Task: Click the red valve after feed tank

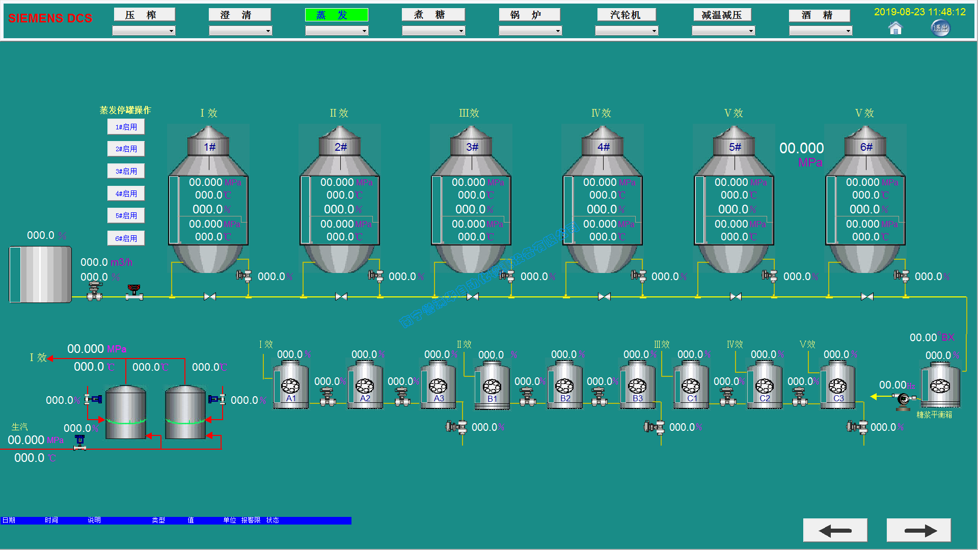Action: coord(134,292)
